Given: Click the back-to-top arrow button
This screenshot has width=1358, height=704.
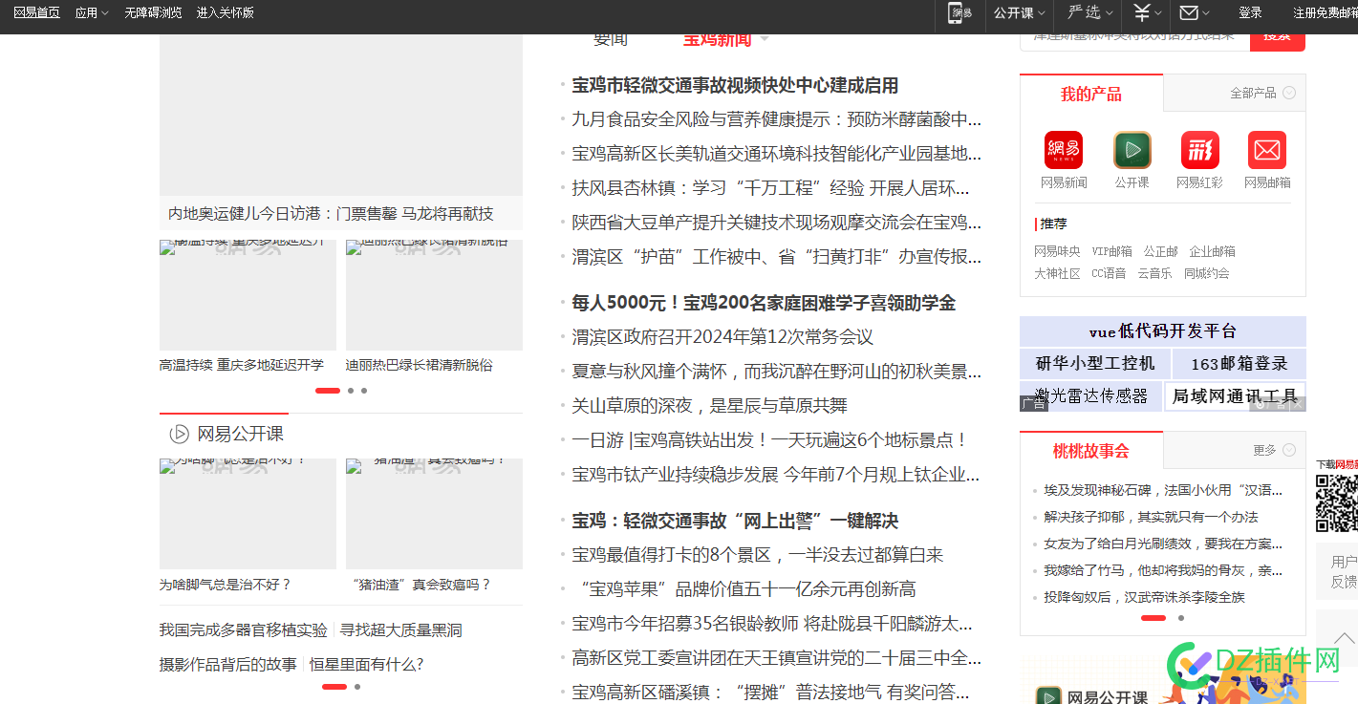Looking at the screenshot, I should click(x=1341, y=638).
